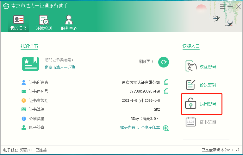The height and width of the screenshot is (155, 243).
Task: Open the 我的证书 tab
Action: click(x=18, y=23)
